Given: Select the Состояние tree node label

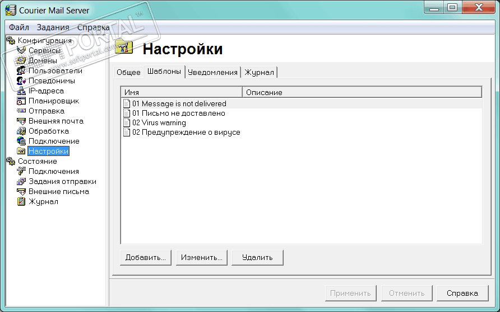Looking at the screenshot, I should click(x=38, y=161).
